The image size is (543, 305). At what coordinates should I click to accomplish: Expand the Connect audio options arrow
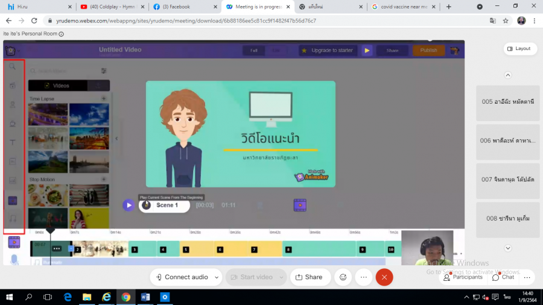pos(217,277)
